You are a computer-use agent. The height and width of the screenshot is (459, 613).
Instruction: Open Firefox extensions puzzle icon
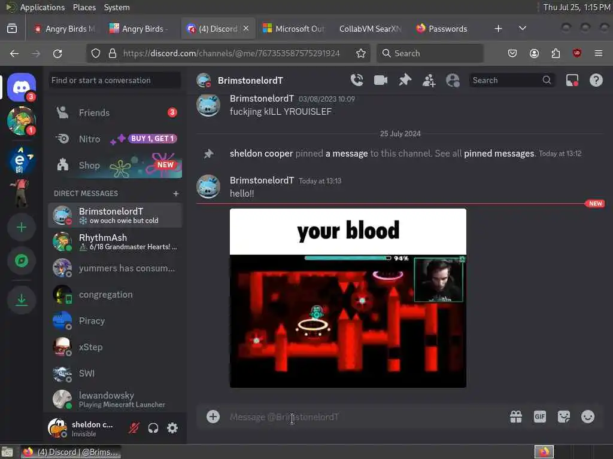[x=556, y=53]
